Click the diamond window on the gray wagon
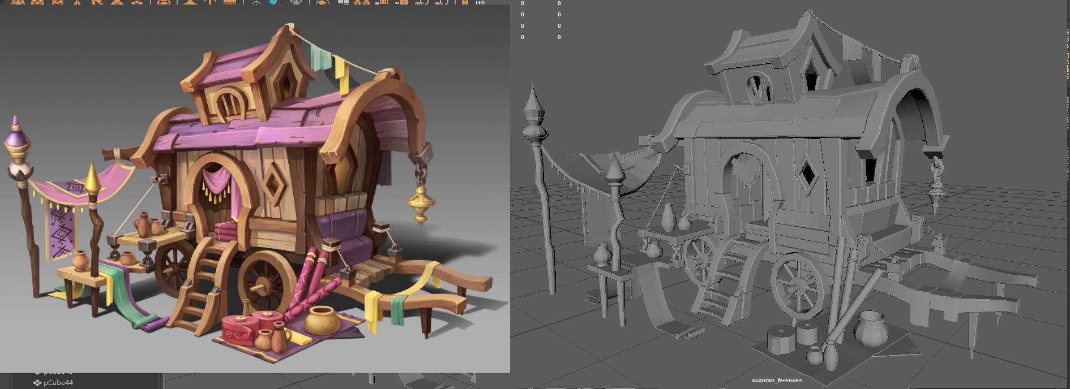 808,174
